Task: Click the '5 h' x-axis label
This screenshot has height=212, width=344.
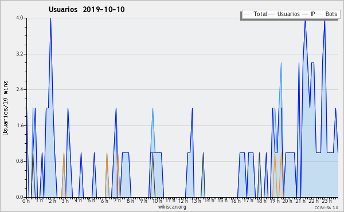Action: [92, 201]
